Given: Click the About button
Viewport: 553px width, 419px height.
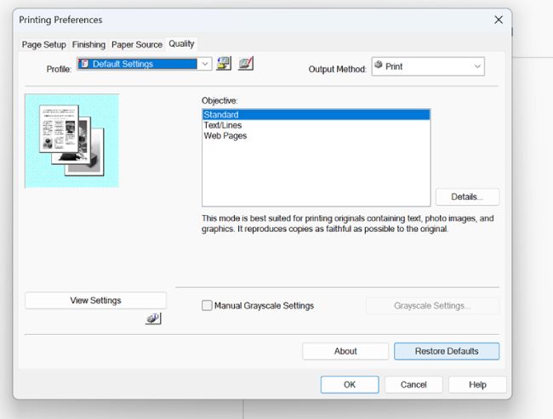Looking at the screenshot, I should [345, 351].
